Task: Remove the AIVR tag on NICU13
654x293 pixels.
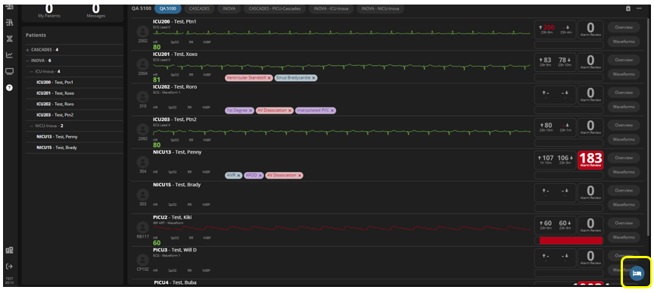Action: [x=239, y=176]
